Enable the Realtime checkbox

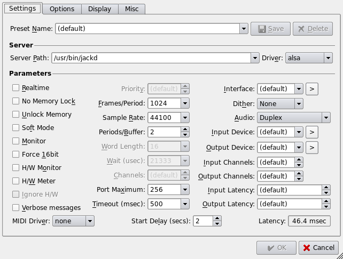[x=16, y=88]
